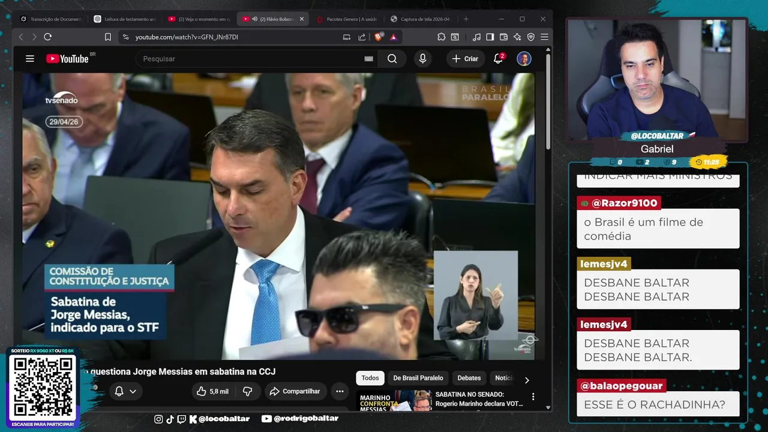Image resolution: width=768 pixels, height=432 pixels.
Task: Close the Flávio Bolsonaro tab
Action: [302, 19]
